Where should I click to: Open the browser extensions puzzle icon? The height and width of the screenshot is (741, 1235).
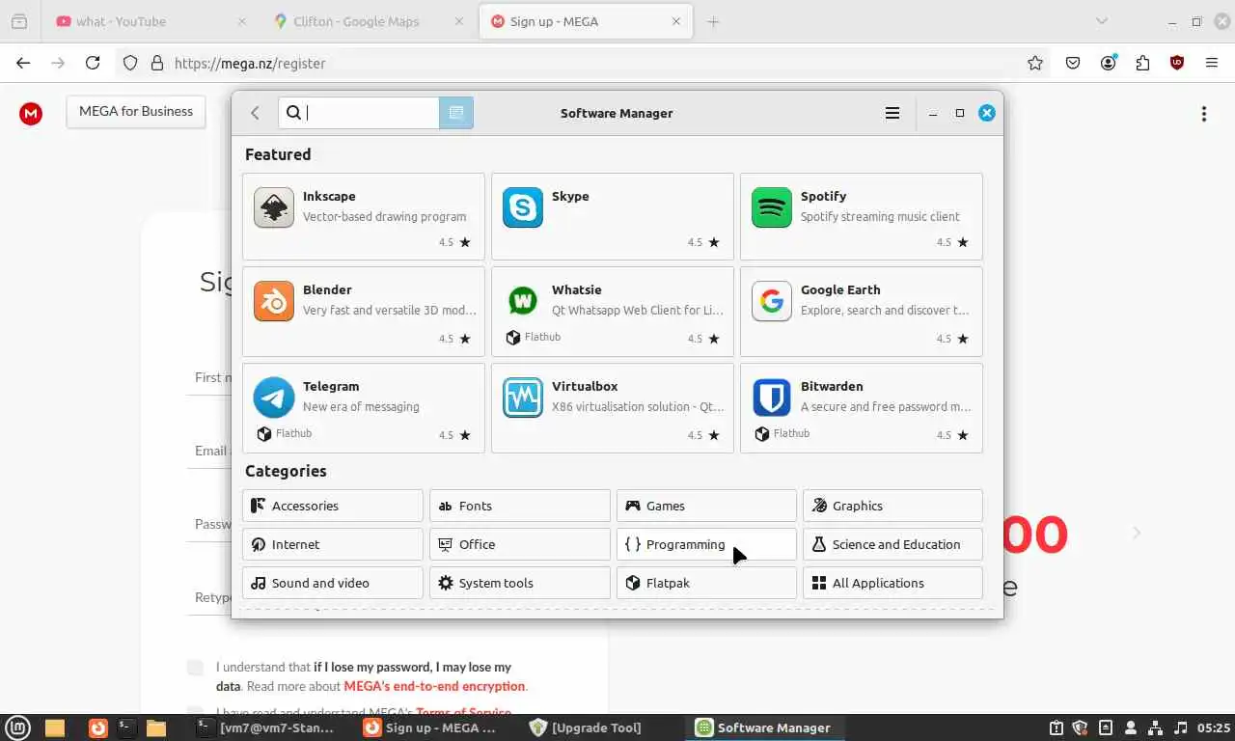coord(1142,63)
